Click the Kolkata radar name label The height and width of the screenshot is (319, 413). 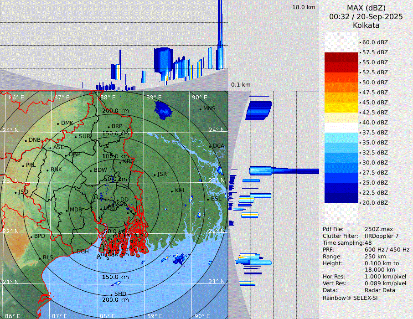tap(366, 25)
